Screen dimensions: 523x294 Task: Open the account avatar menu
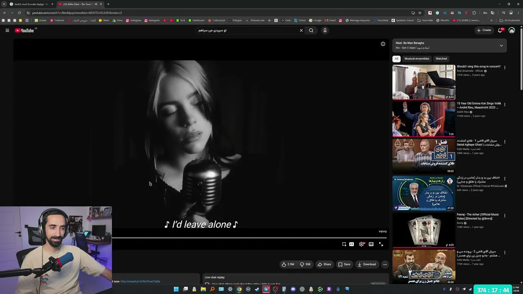coord(512,30)
